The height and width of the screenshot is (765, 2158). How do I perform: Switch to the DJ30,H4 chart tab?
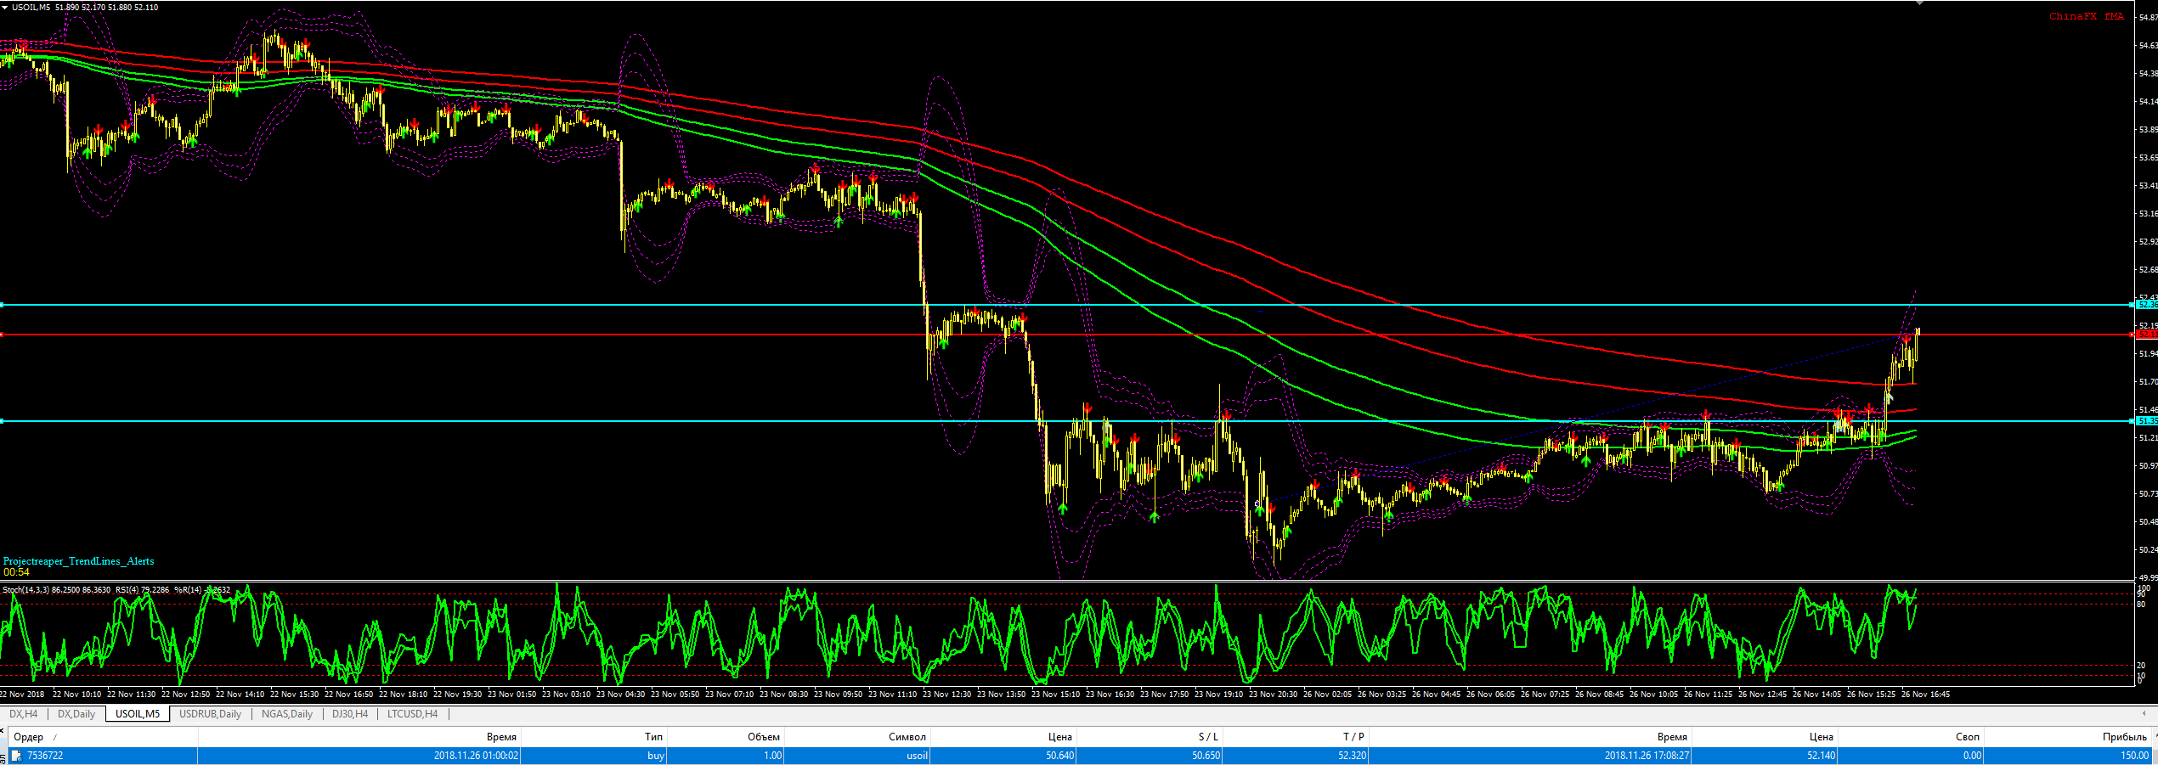click(350, 714)
